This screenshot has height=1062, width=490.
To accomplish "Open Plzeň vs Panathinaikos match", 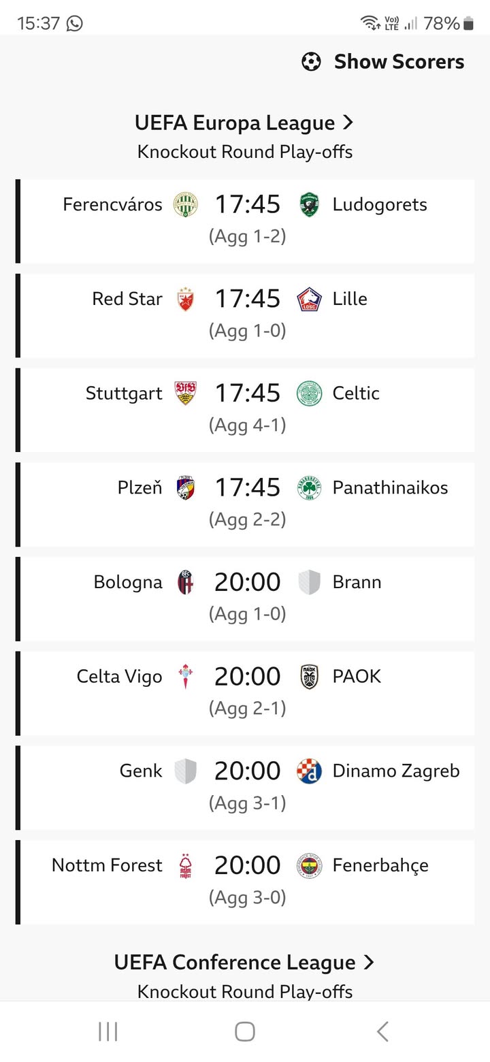I will click(246, 504).
